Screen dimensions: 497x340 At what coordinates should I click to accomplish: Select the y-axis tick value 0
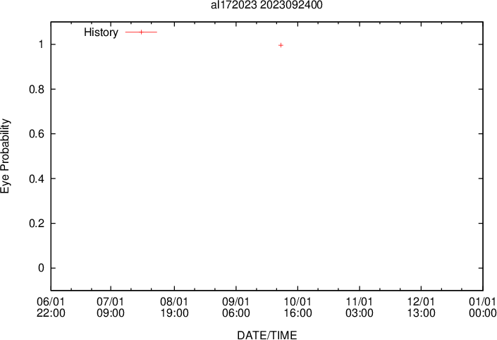tap(42, 269)
